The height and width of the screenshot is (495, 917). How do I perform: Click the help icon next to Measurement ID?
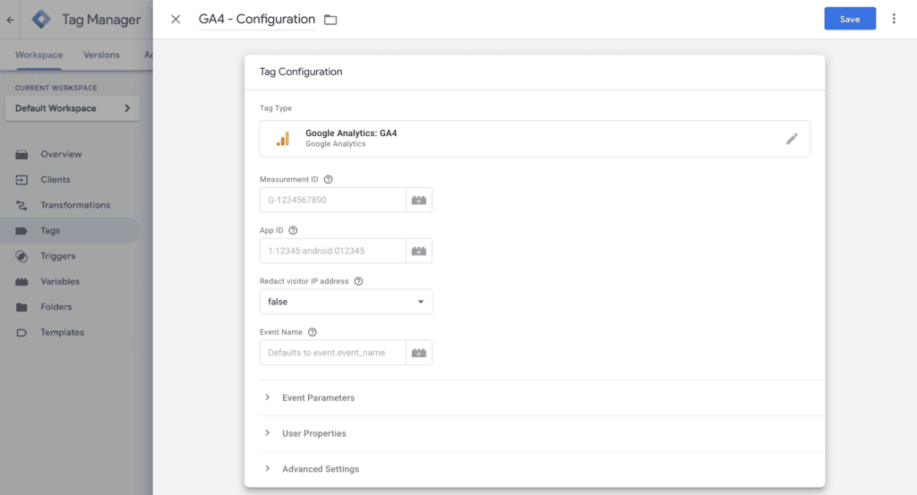329,179
